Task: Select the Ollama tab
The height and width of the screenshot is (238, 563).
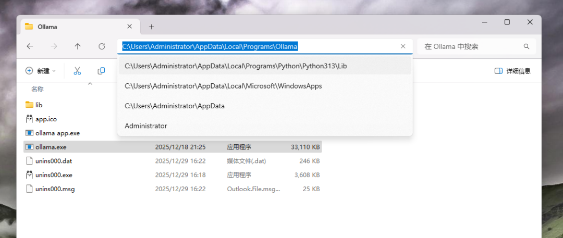Action: pyautogui.click(x=79, y=27)
